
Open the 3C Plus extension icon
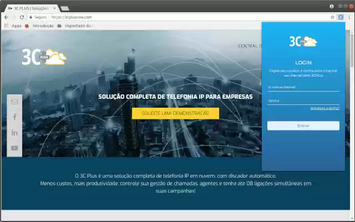[x=341, y=17]
